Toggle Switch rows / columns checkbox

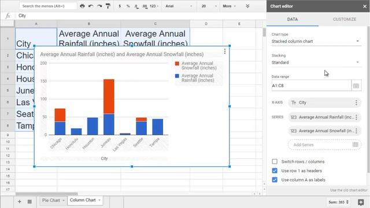[275, 162]
